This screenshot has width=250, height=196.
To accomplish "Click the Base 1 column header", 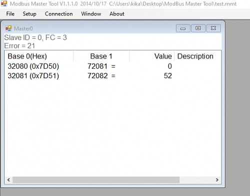I will click(x=101, y=56).
